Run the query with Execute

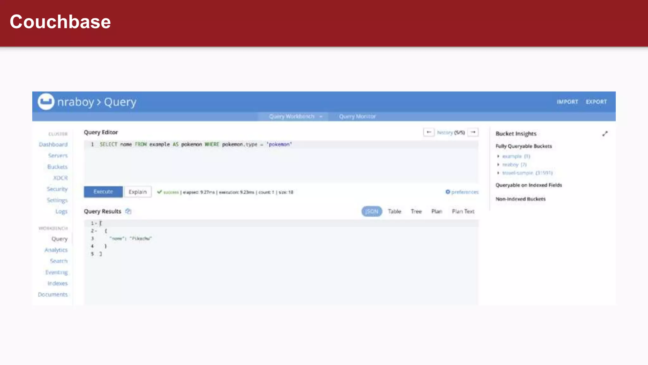(x=103, y=192)
